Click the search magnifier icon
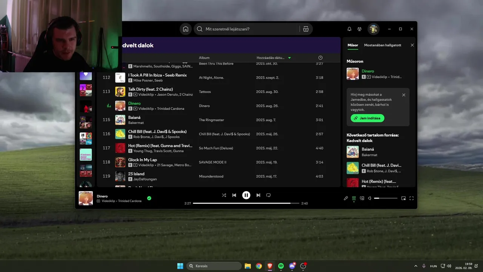The image size is (483, 272). click(x=200, y=29)
